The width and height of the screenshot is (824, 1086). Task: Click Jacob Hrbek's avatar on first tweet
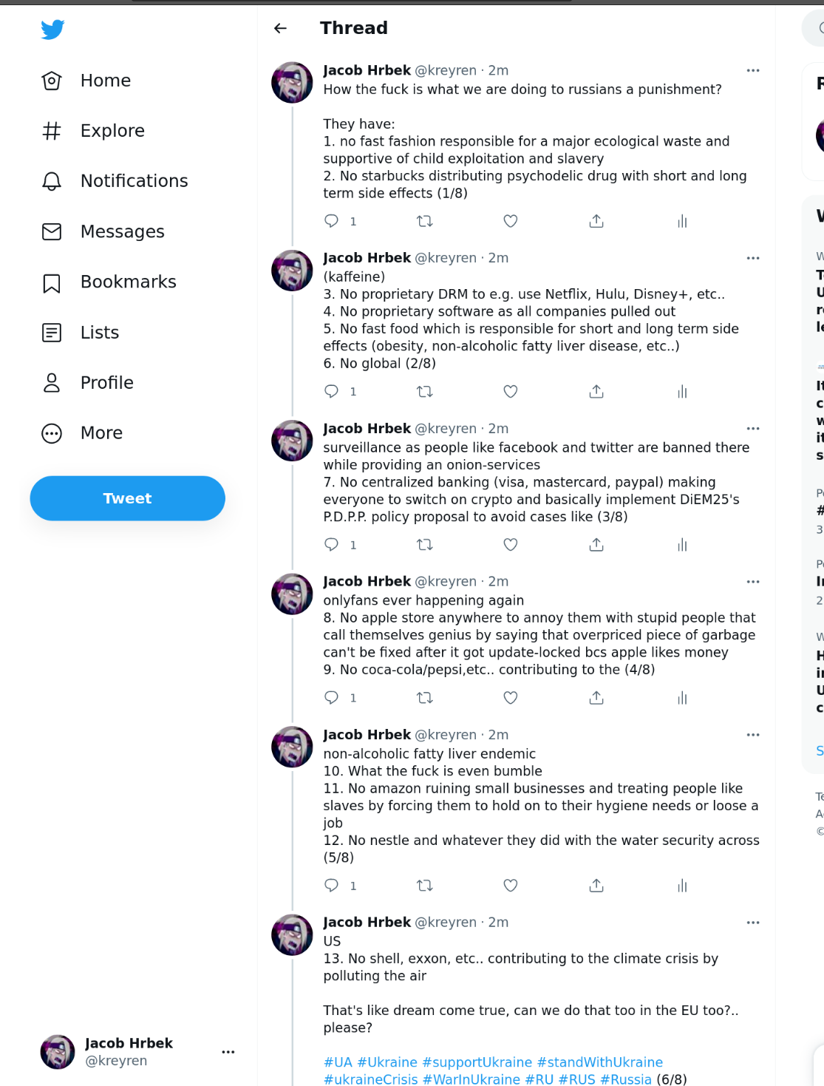pyautogui.click(x=293, y=82)
